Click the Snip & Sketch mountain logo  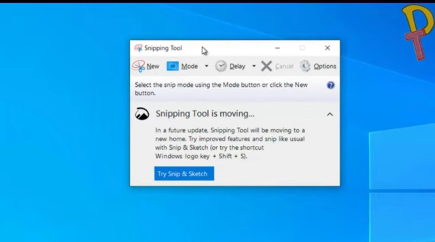point(143,114)
